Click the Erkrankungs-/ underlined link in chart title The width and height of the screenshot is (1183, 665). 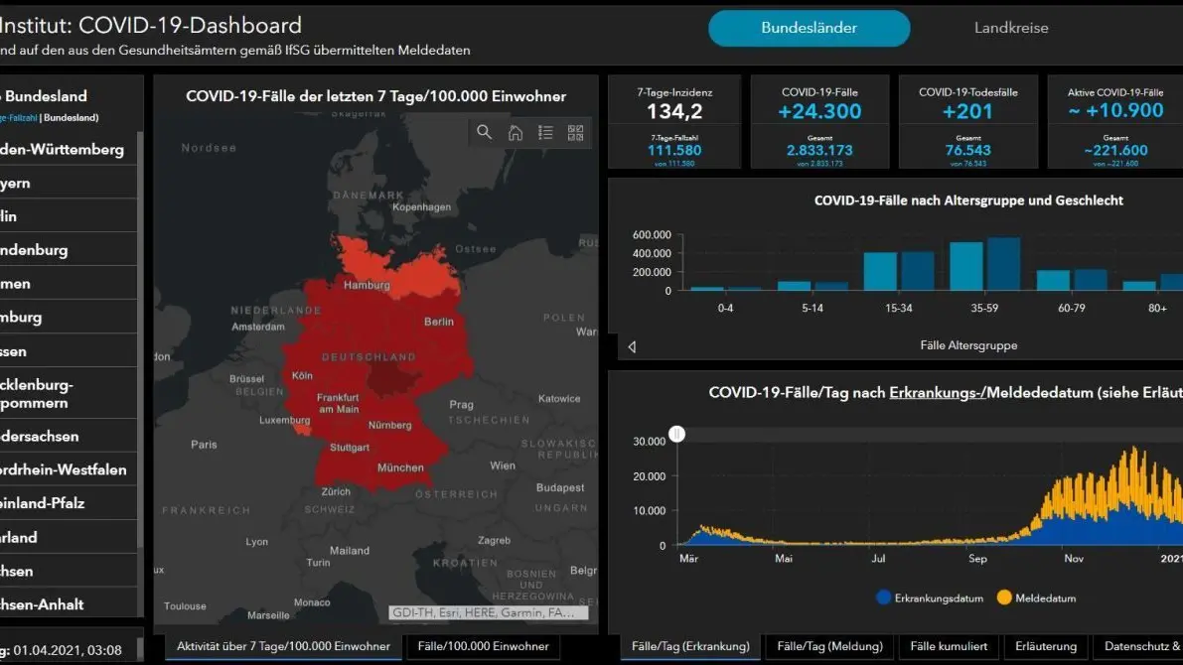[x=937, y=393]
